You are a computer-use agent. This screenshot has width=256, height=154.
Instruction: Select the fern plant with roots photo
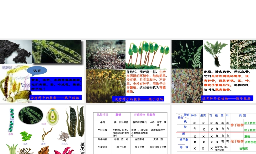coord(217,54)
